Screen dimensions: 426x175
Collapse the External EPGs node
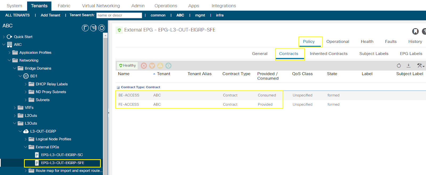tap(26, 147)
